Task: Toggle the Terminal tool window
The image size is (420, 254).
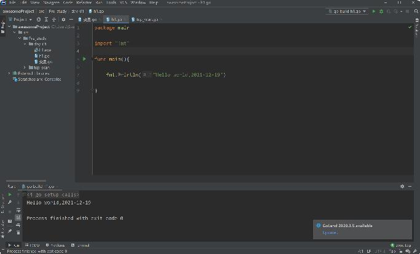Action: click(x=82, y=245)
